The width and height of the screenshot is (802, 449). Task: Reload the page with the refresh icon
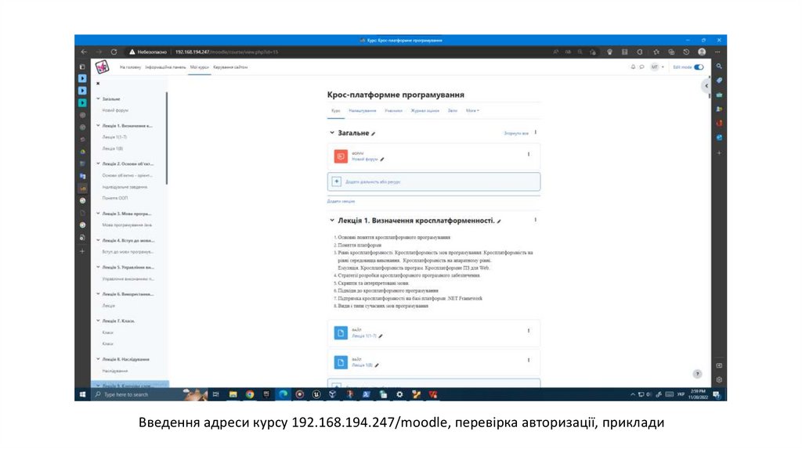pyautogui.click(x=114, y=52)
